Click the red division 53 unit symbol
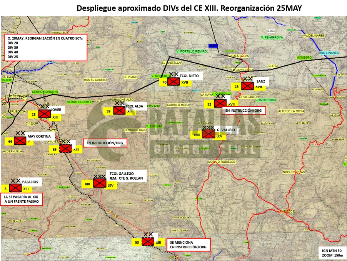Viewport: 347px width, 261px height. pos(148,241)
